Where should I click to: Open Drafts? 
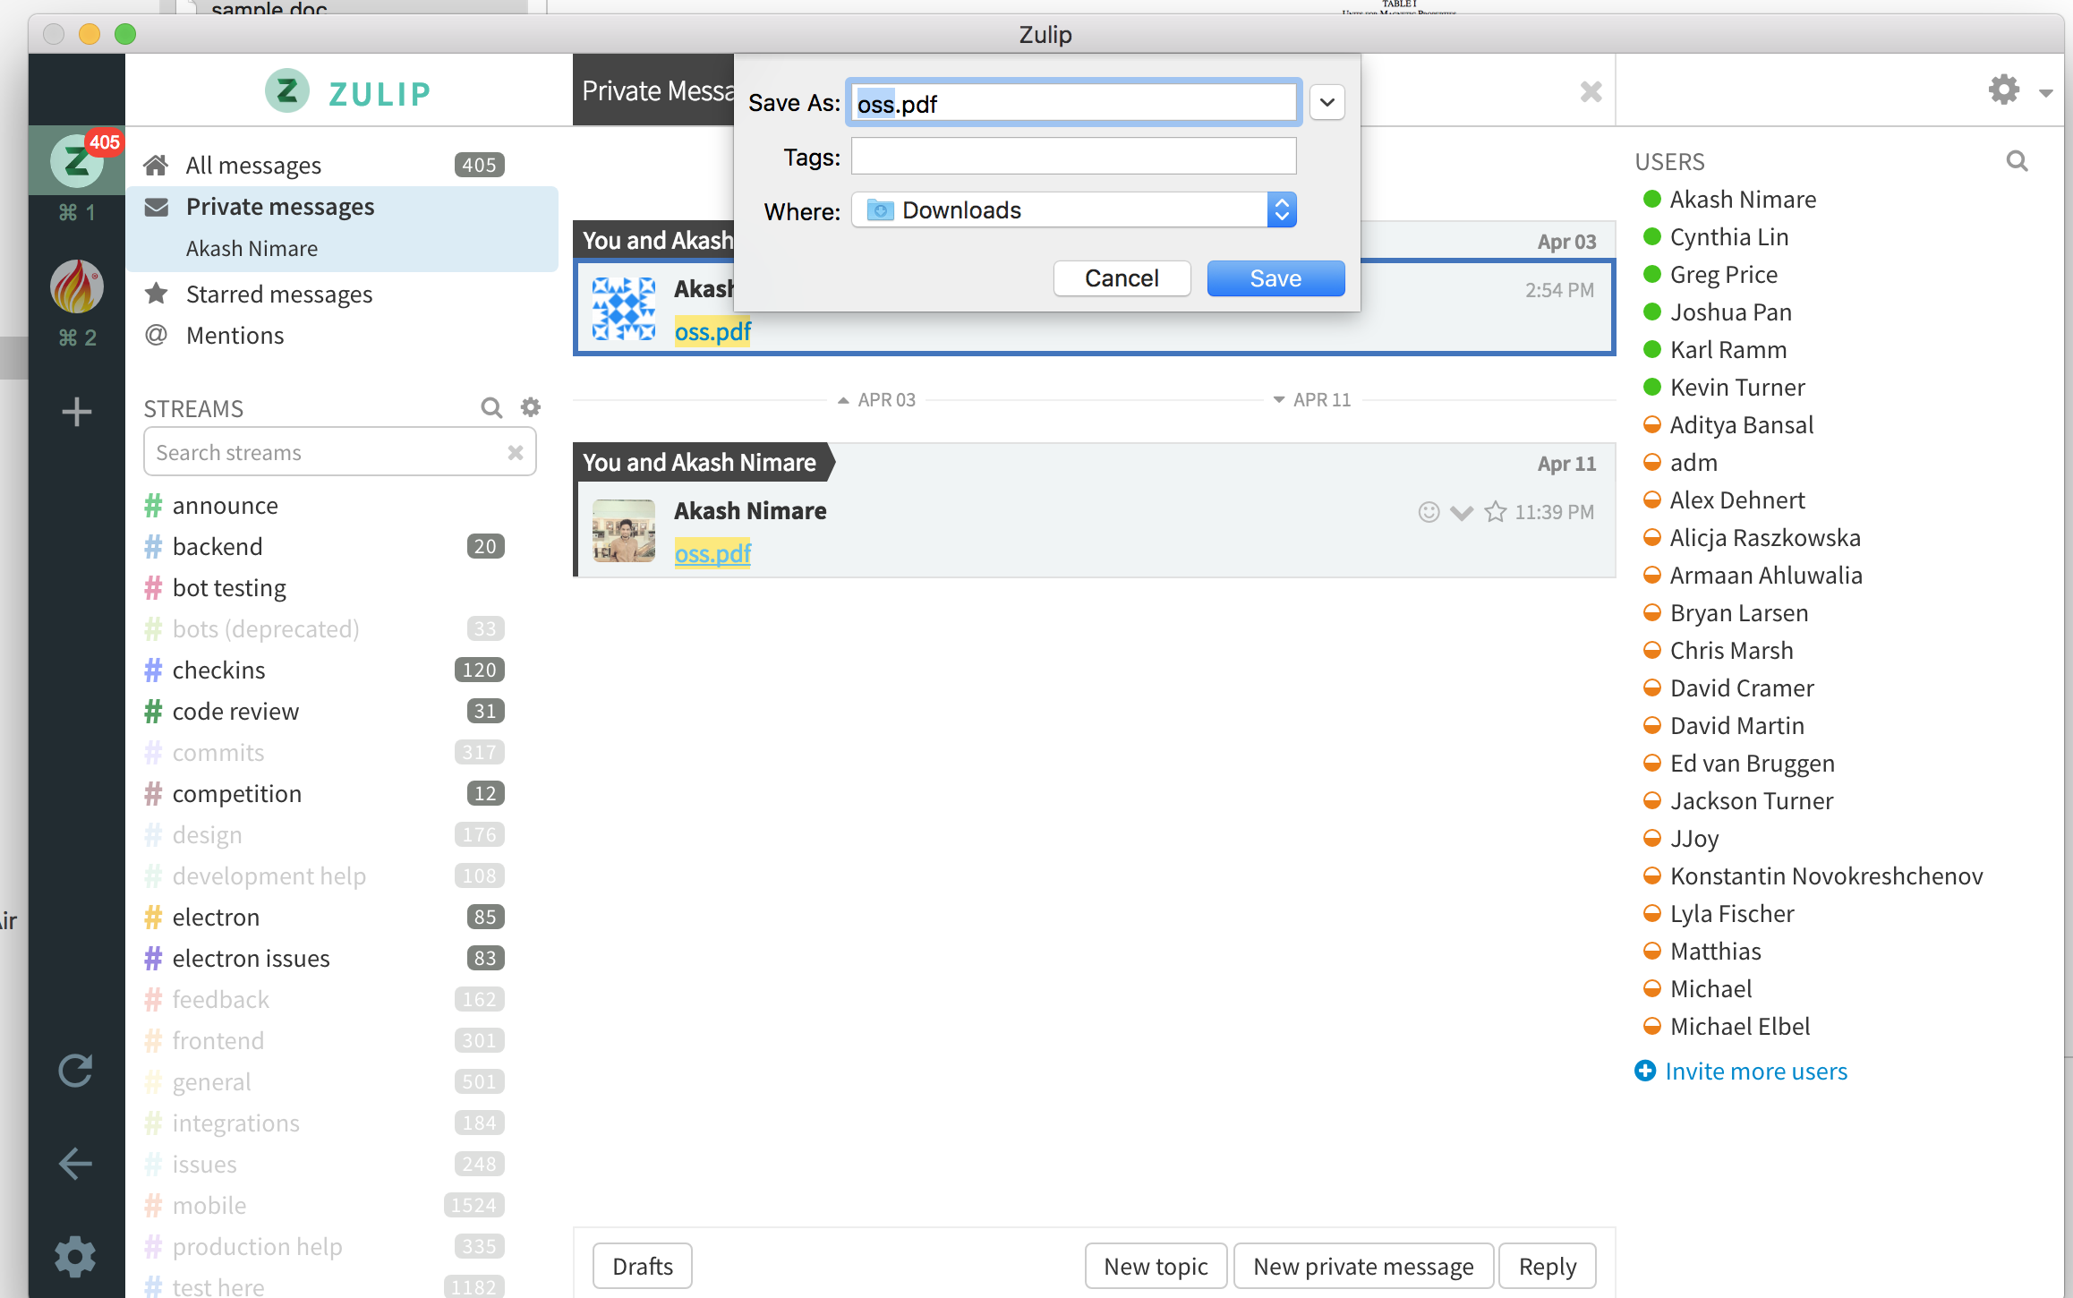(643, 1267)
